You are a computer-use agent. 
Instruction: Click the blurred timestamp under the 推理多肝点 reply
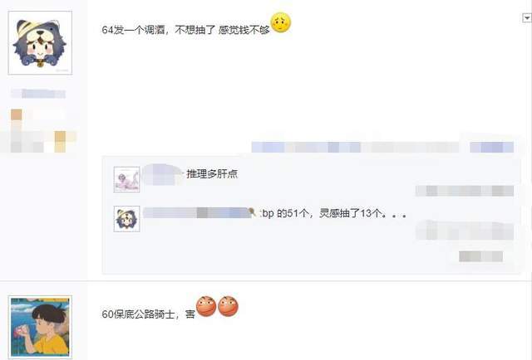point(465,191)
